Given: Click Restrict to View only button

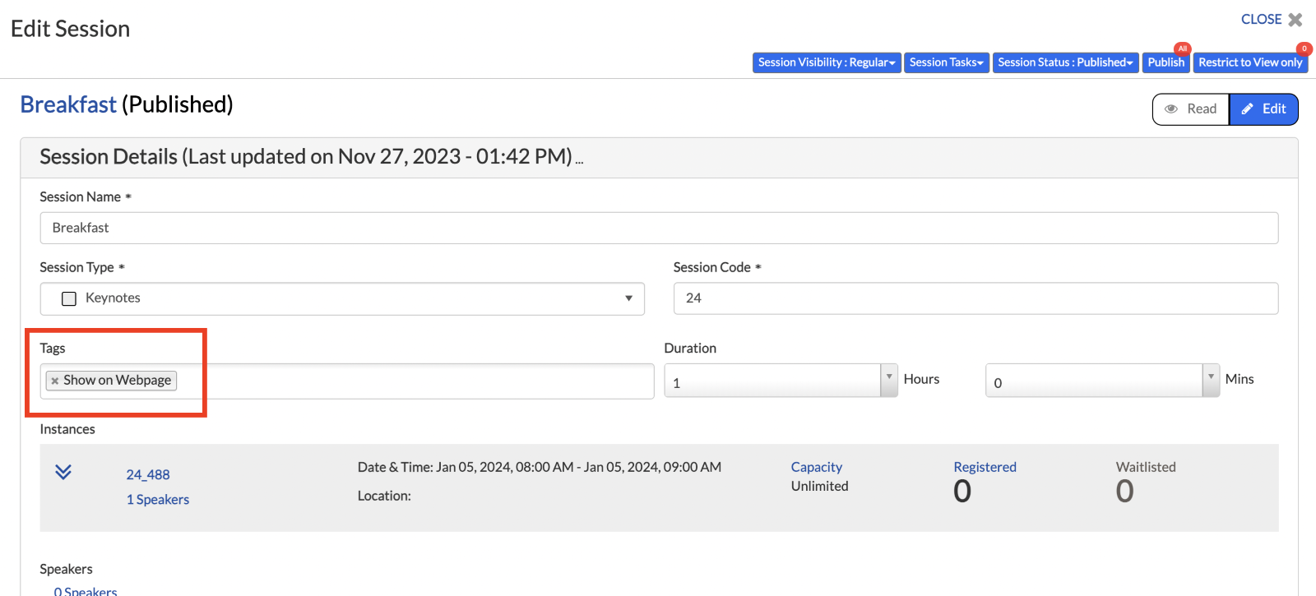Looking at the screenshot, I should pyautogui.click(x=1250, y=62).
